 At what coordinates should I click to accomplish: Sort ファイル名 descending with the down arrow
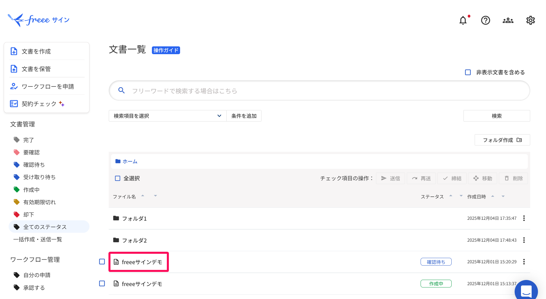click(x=155, y=196)
